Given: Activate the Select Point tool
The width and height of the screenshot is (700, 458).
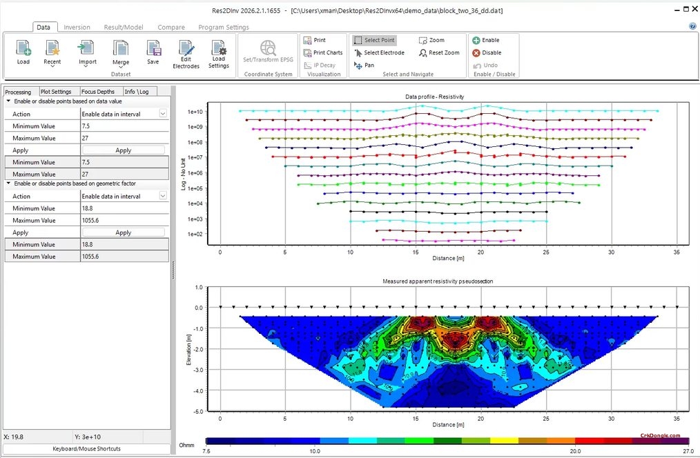Looking at the screenshot, I should (375, 40).
